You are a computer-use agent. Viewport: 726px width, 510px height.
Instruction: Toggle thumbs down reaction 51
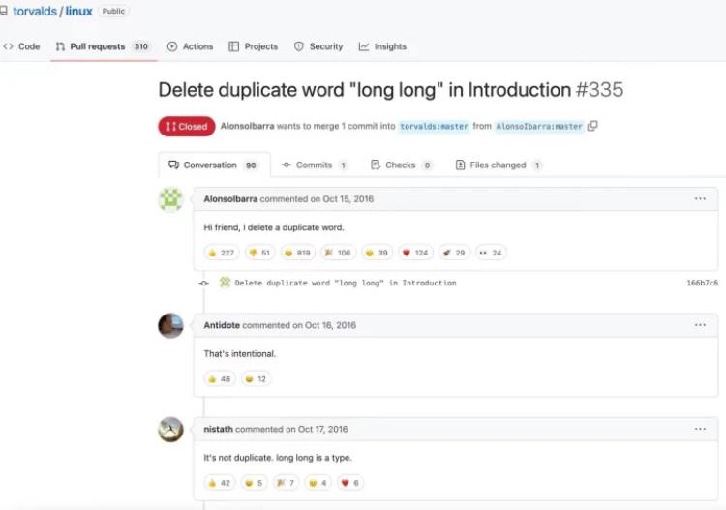259,253
